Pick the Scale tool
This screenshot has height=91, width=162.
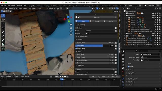3,32
